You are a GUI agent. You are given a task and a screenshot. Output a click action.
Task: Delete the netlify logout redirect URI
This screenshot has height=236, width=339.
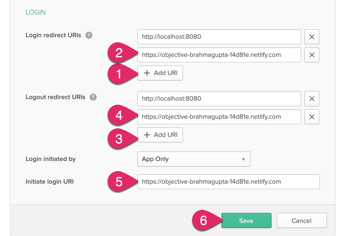point(312,117)
